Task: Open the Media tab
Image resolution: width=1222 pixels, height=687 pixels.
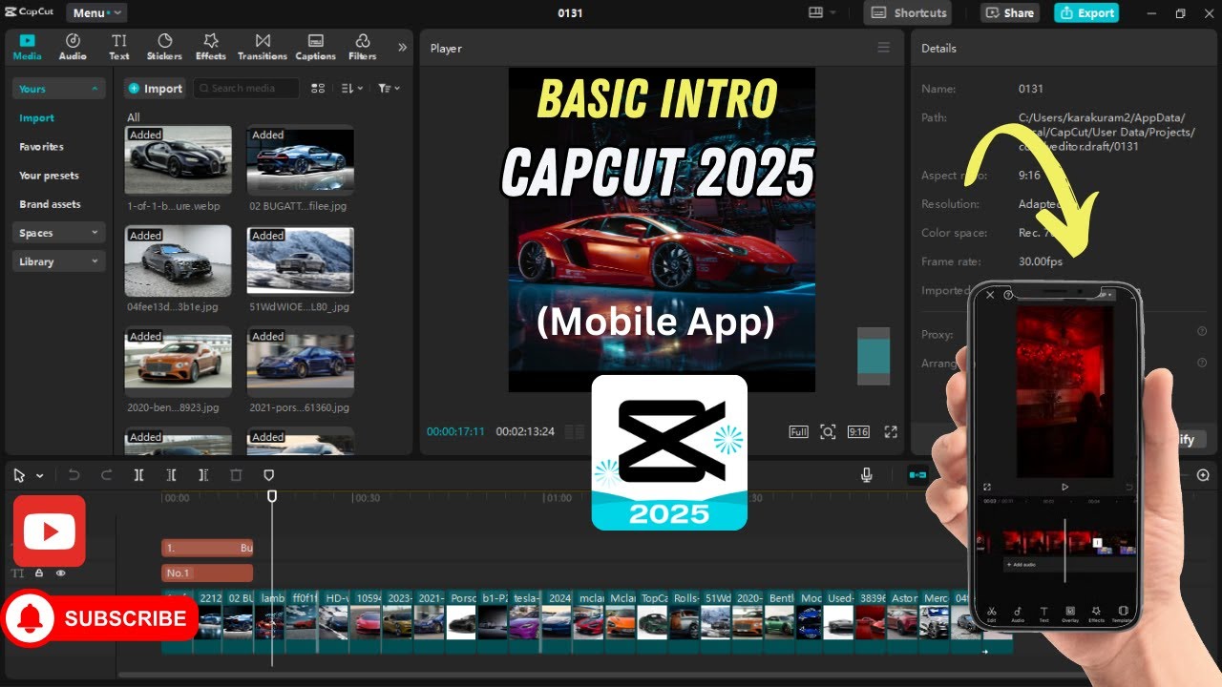Action: [x=27, y=47]
